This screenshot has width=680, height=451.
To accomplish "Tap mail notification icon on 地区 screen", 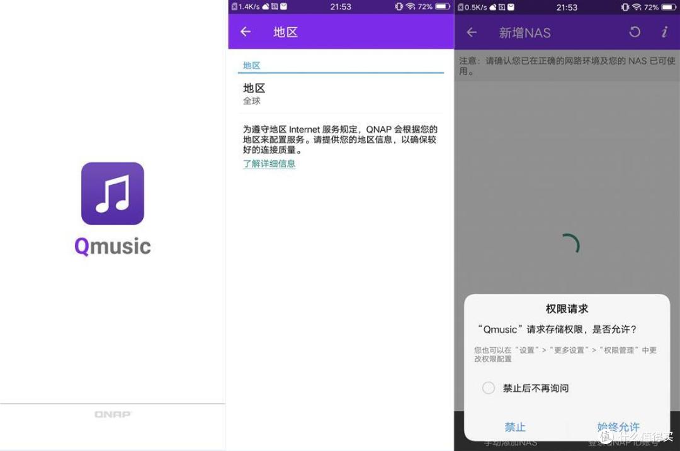I will (x=283, y=6).
